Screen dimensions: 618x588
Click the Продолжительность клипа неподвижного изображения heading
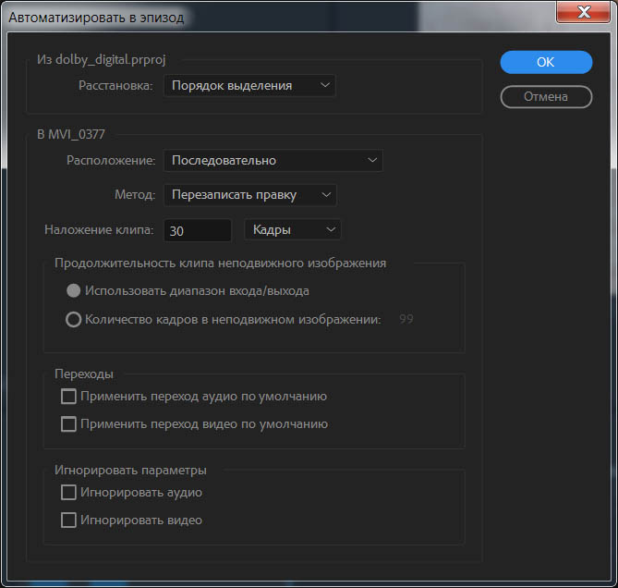coord(221,263)
